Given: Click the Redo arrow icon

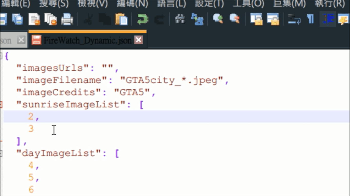Looking at the screenshot, I should point(159,19).
